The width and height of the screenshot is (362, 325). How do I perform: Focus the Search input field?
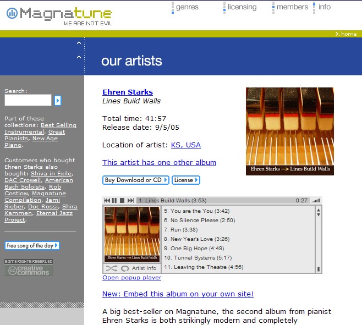point(28,100)
